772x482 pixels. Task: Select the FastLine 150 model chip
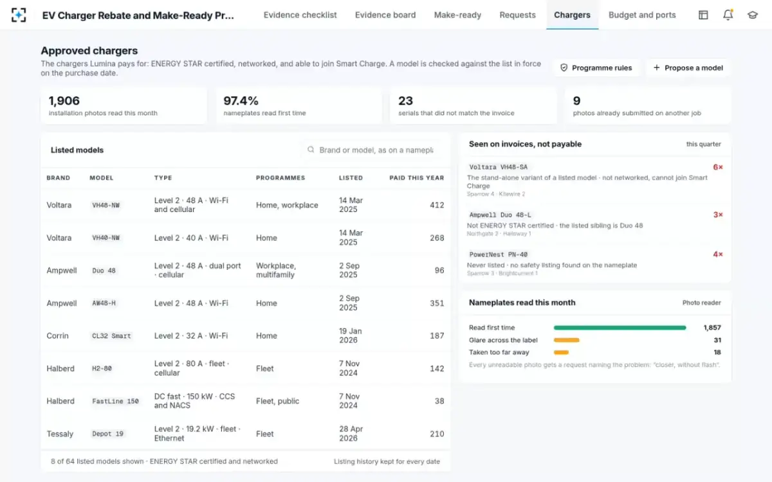pyautogui.click(x=115, y=402)
